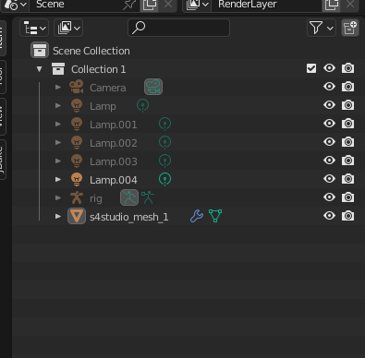This screenshot has width=365, height=358.
Task: Select the Scene Collection label
Action: [x=91, y=51]
